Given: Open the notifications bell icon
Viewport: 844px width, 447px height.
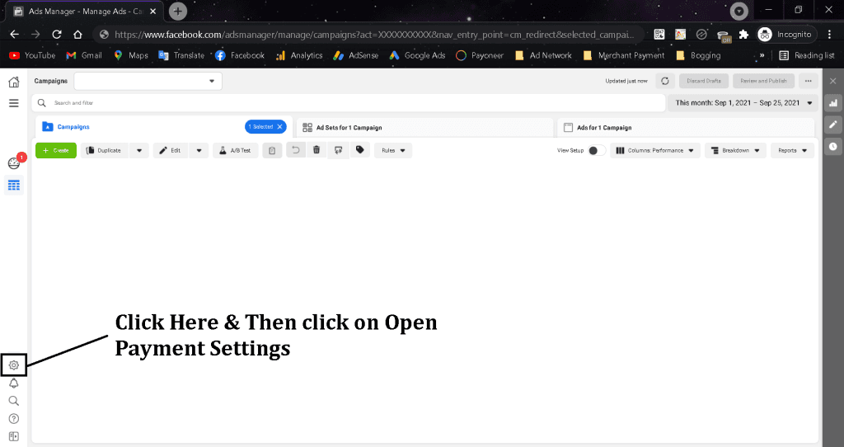Looking at the screenshot, I should (14, 383).
